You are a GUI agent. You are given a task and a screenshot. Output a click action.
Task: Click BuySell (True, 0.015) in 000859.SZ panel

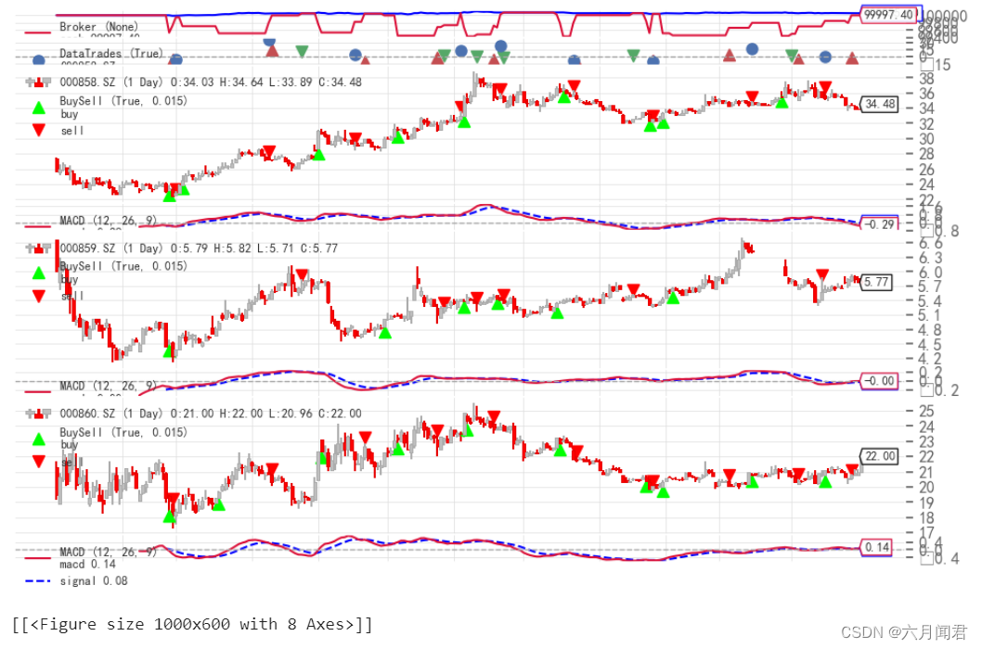click(123, 266)
